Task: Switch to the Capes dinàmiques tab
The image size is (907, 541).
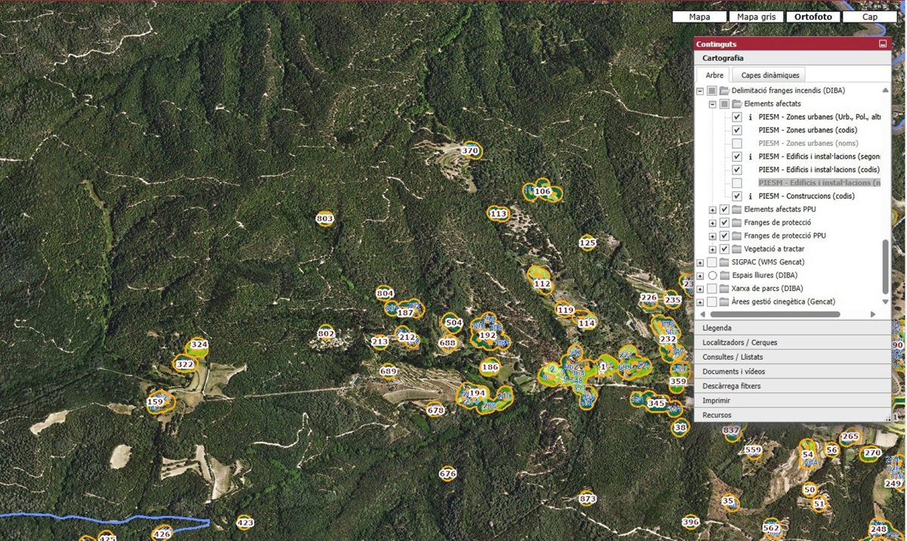Action: point(770,75)
